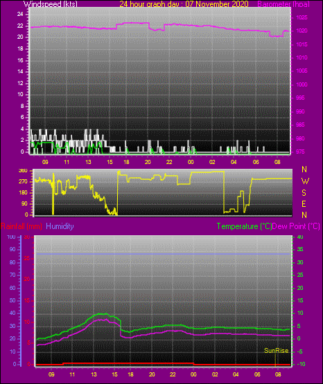Screen dimensions: 323x384
Task: Click the Barometer (hpa) axis title
Action: (283, 4)
